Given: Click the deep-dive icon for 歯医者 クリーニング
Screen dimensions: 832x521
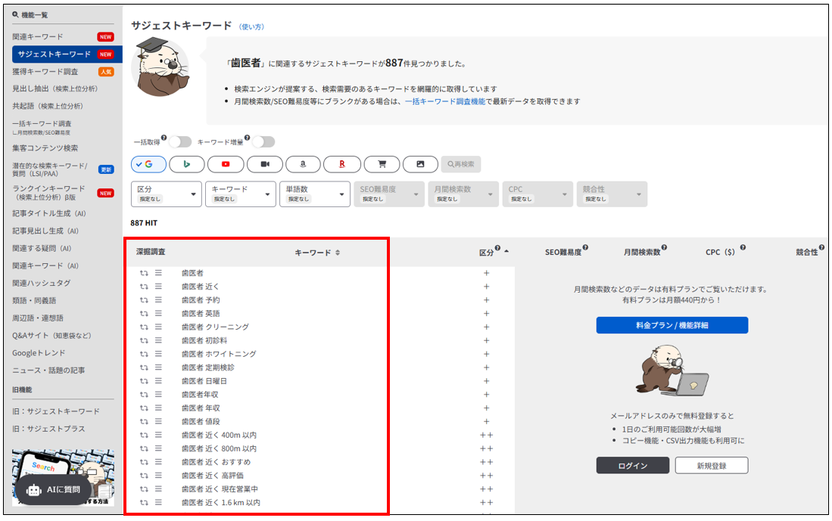Looking at the screenshot, I should 144,327.
